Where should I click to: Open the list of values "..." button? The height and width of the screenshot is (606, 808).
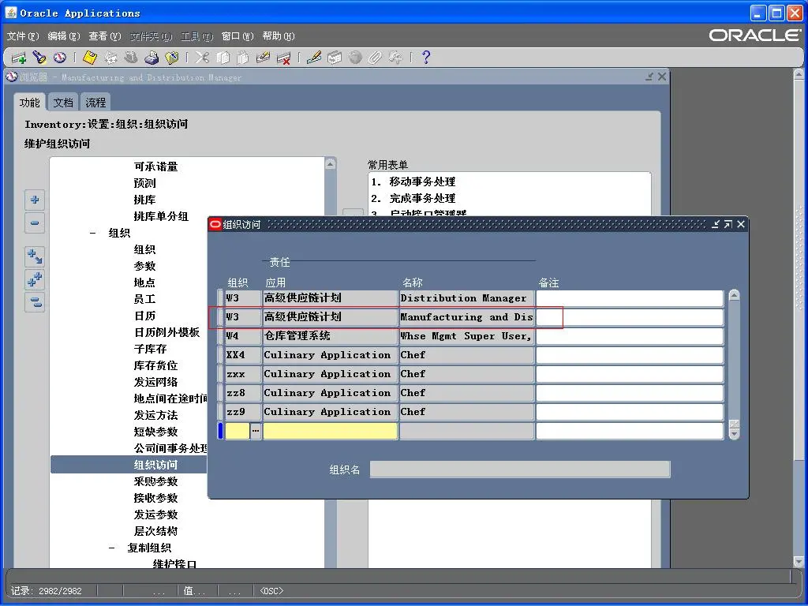256,431
